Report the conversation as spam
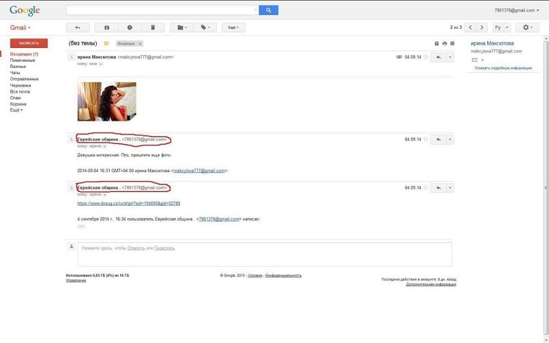Screen dimensions: 549x343 129,27
